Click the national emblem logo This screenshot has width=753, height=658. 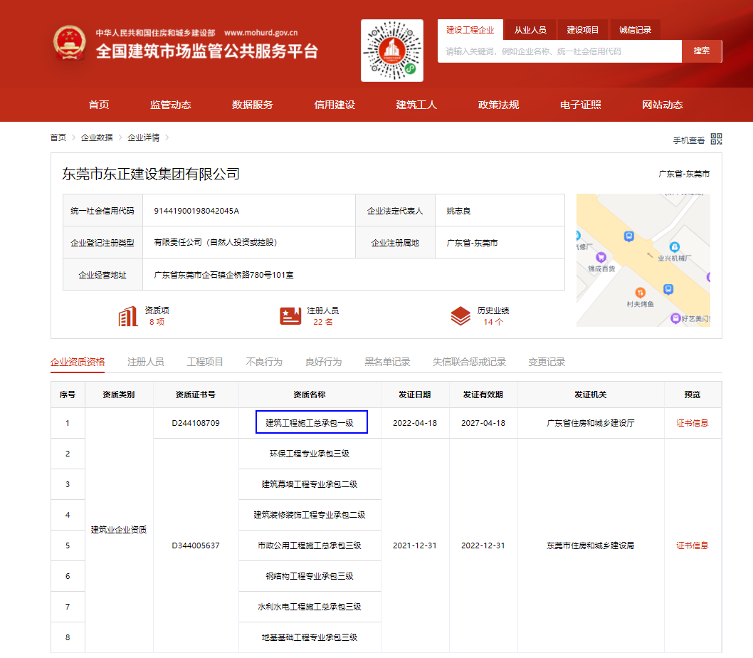pyautogui.click(x=70, y=43)
